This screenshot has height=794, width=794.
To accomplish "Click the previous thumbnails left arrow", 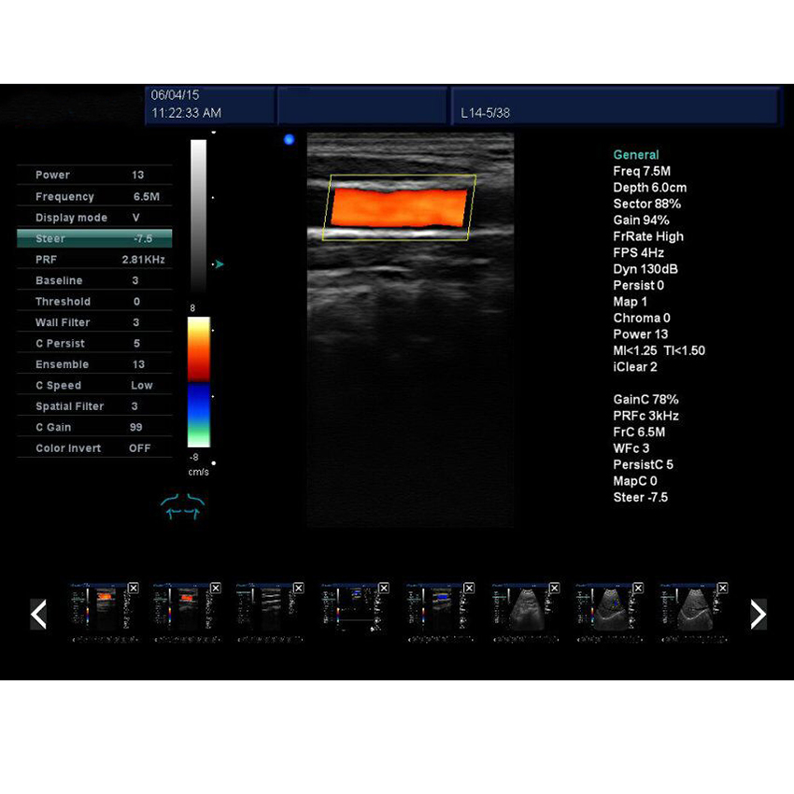I will (x=38, y=614).
